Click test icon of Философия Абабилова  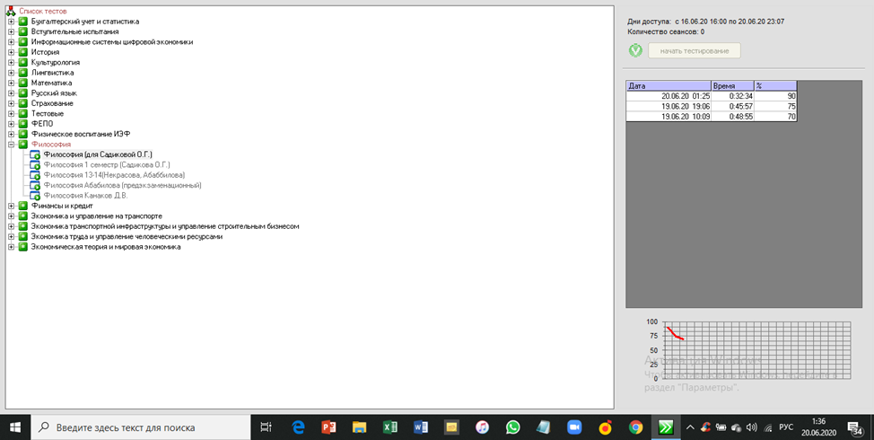point(35,186)
